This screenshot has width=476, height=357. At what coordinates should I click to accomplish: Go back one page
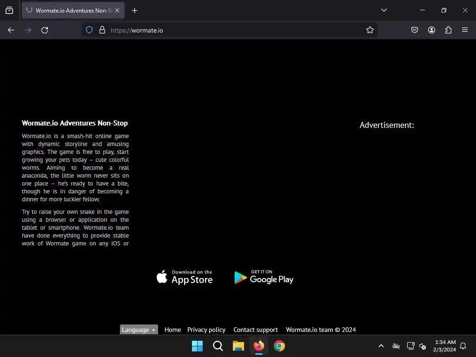click(11, 30)
